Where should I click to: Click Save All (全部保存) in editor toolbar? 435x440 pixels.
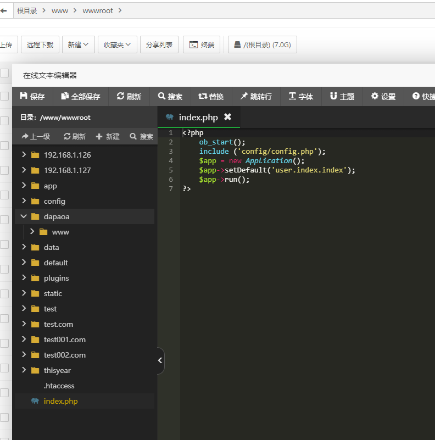[x=81, y=97]
